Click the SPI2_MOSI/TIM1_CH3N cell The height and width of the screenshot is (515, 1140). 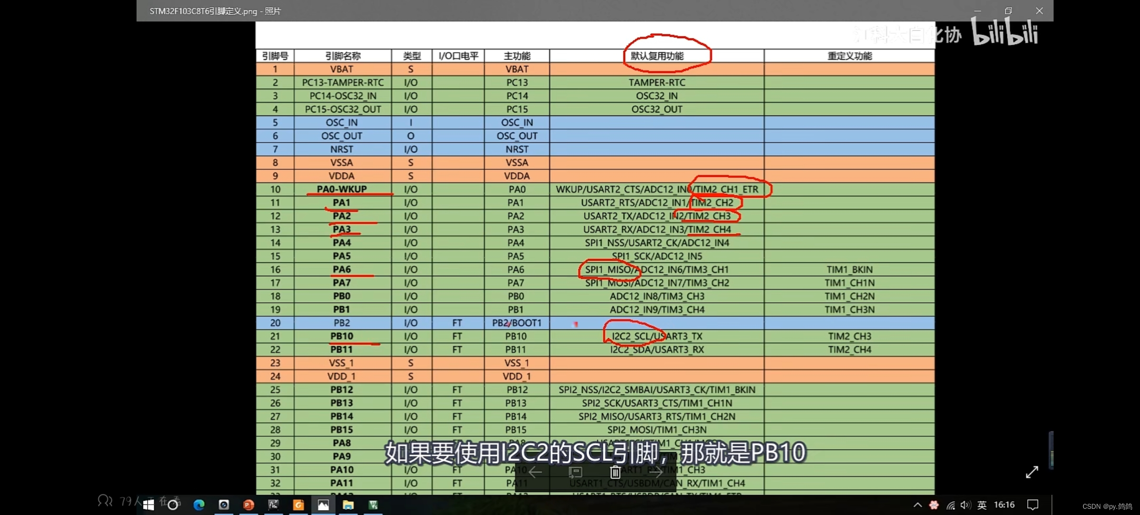[x=657, y=430]
